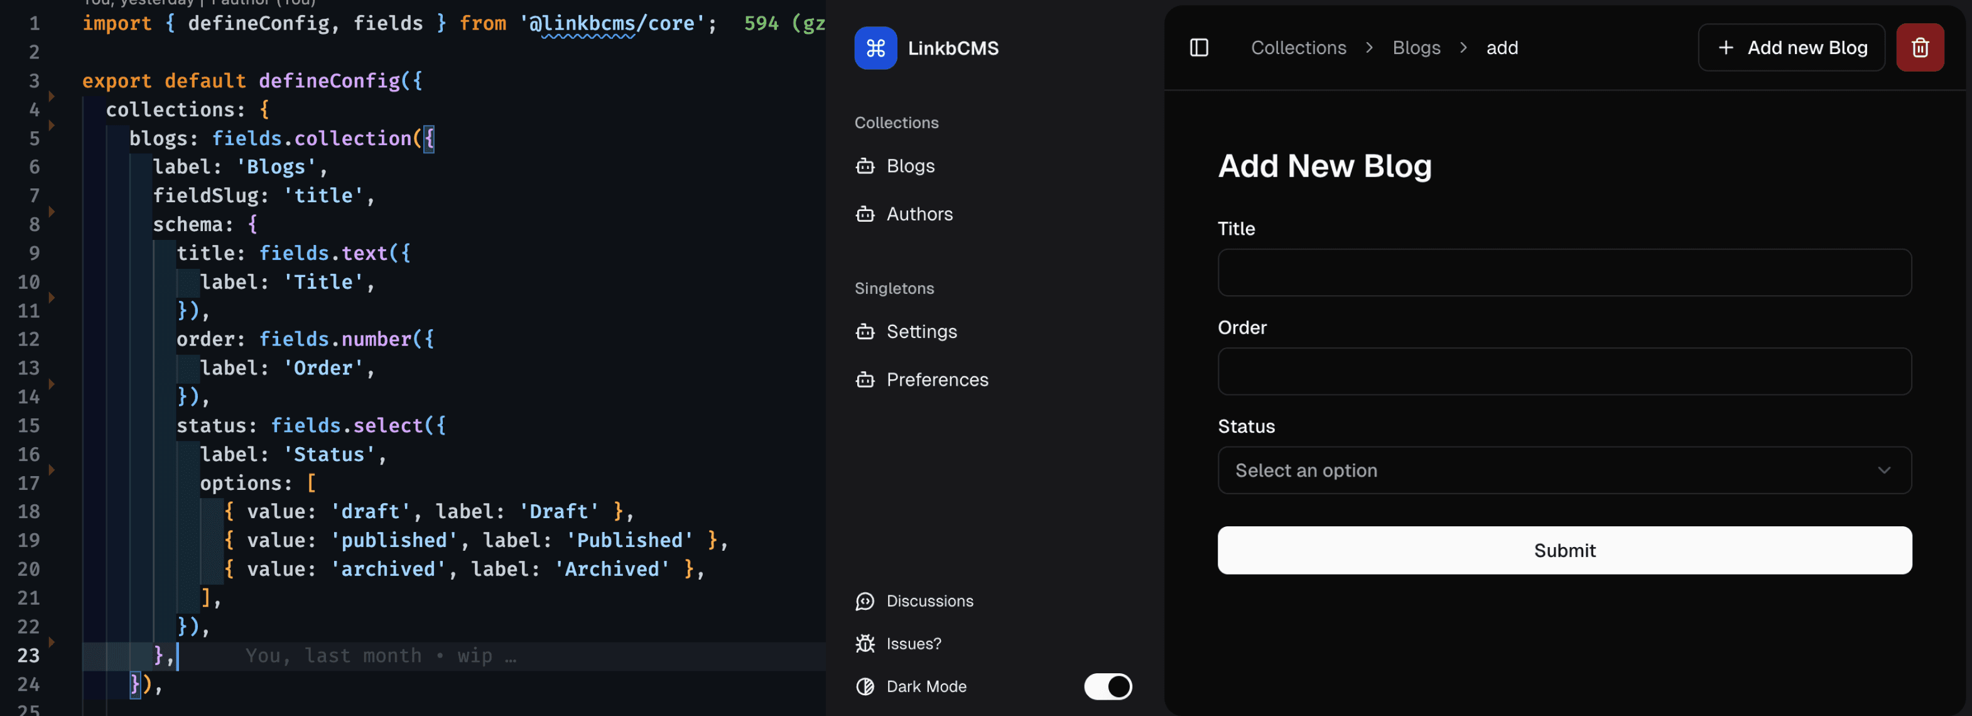Open the Status select dropdown
This screenshot has height=716, width=1972.
[1564, 470]
